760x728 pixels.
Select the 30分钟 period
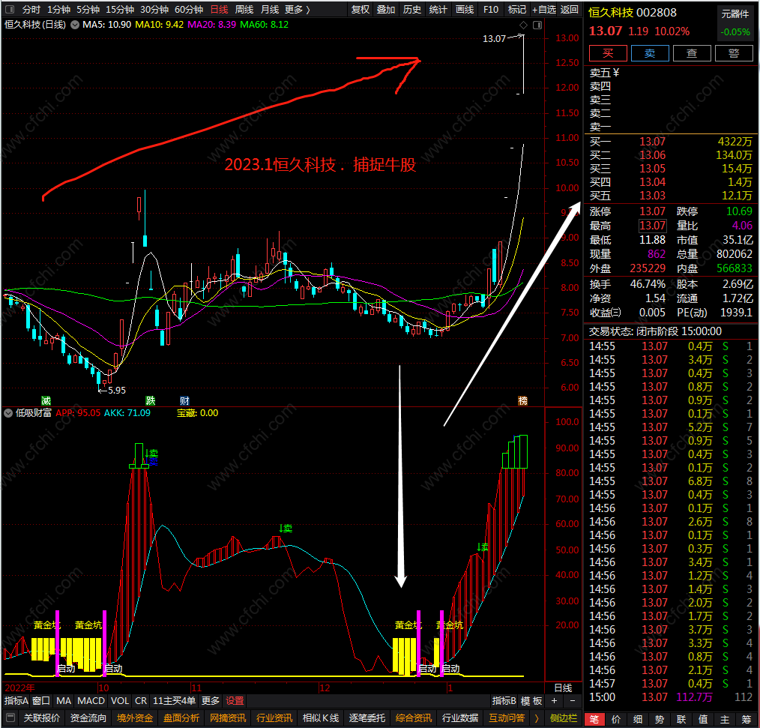click(154, 9)
